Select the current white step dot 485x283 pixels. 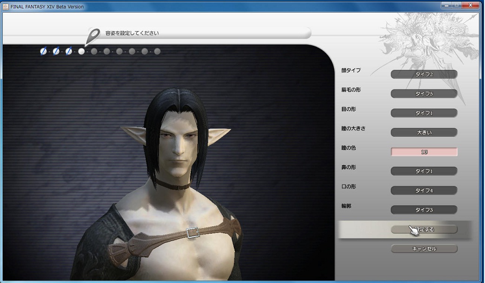(81, 51)
